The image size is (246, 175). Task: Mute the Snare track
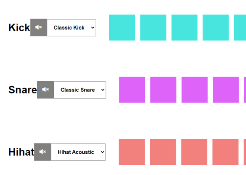[x=45, y=90]
